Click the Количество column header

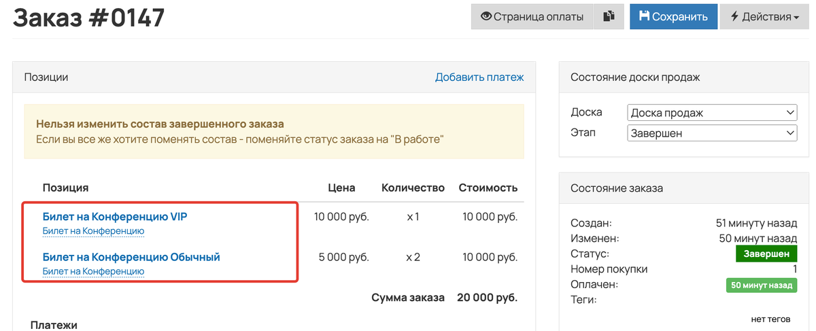413,188
